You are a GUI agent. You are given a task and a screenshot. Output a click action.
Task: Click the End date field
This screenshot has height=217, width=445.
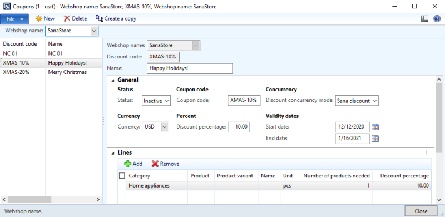pyautogui.click(x=353, y=139)
